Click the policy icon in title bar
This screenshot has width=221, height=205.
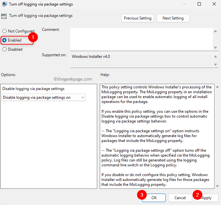[4, 4]
